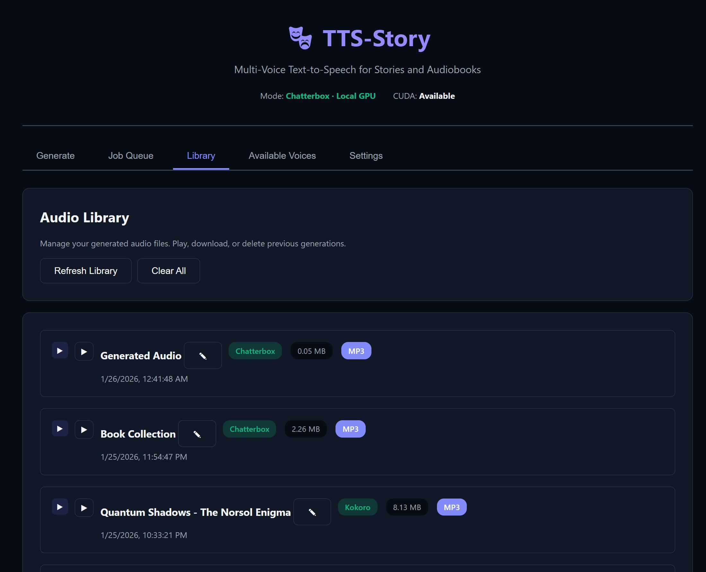Play Generated Audio using the filled play button
Viewport: 706px width, 572px height.
(60, 351)
